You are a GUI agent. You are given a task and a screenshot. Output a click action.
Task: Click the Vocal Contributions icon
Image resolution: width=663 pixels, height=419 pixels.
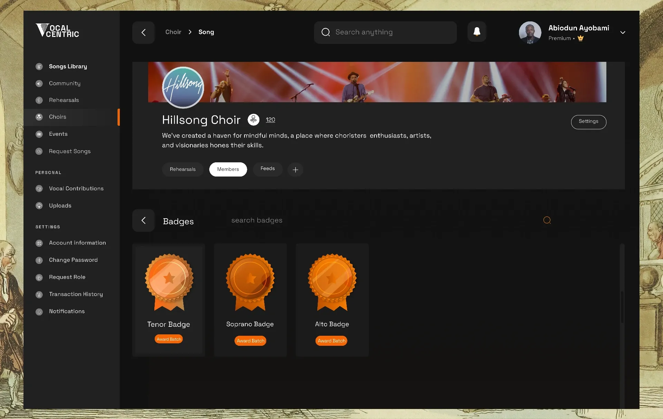coord(39,189)
